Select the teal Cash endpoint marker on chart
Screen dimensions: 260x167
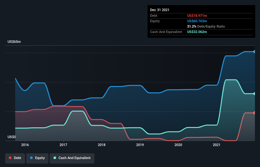pyautogui.click(x=255, y=94)
